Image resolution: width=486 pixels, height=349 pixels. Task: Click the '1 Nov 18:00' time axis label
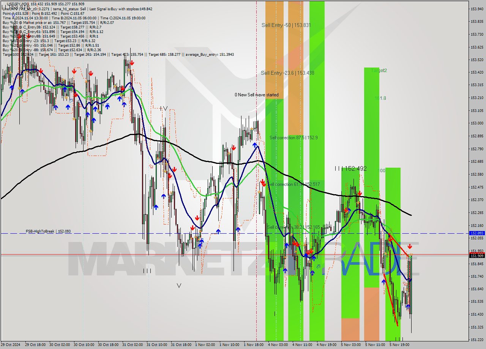pyautogui.click(x=254, y=345)
